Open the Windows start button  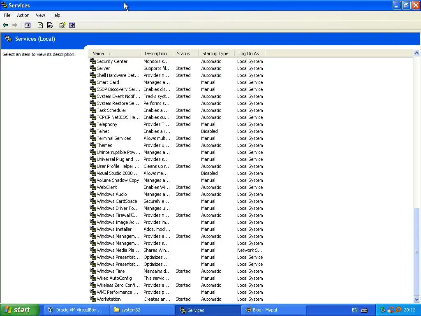coord(20,310)
